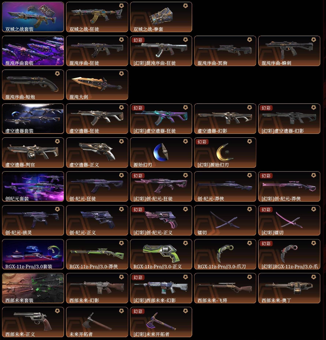Select the [幻彩]源始幻刃 gold blade card
The height and width of the screenshot is (340, 326).
click(225, 152)
